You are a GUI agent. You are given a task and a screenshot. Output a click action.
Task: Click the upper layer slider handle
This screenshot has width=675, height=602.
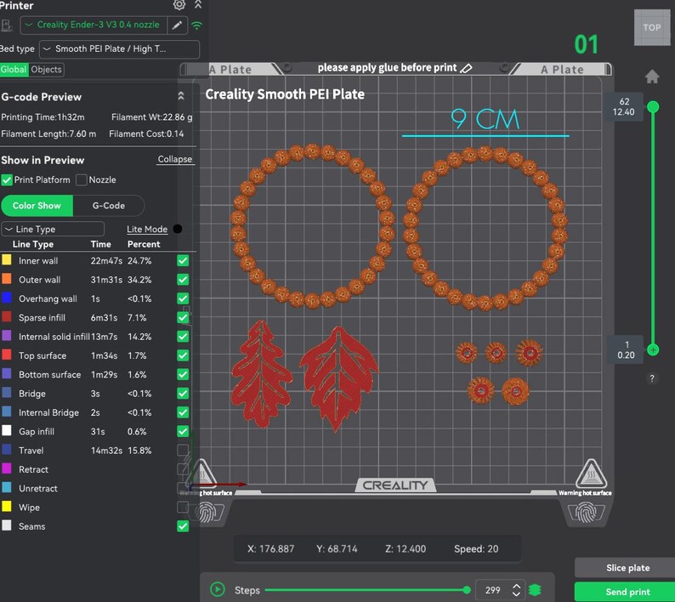[x=653, y=107]
